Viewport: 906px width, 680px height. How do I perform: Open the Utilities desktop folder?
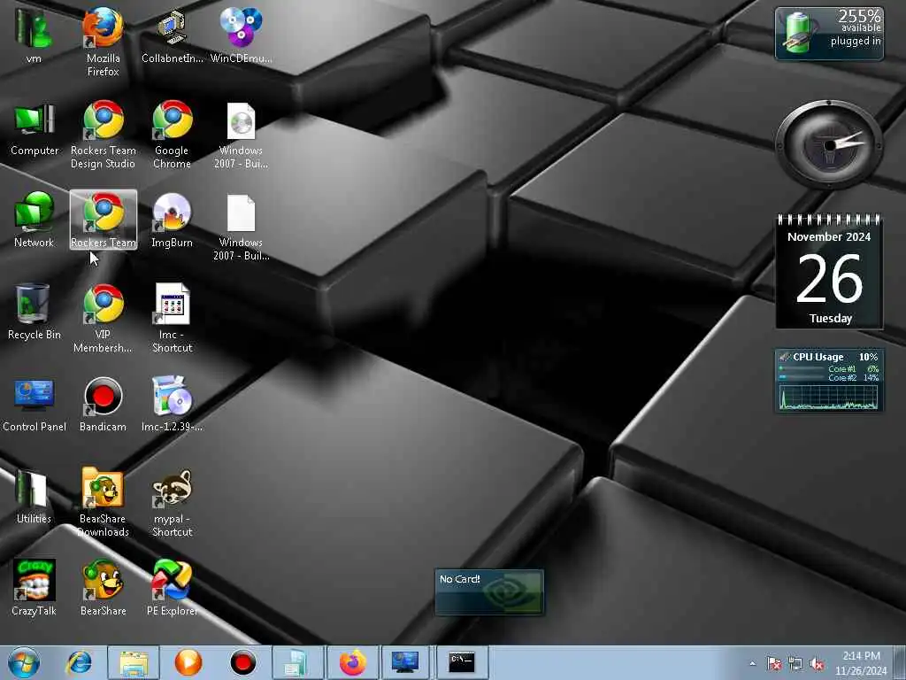click(34, 496)
